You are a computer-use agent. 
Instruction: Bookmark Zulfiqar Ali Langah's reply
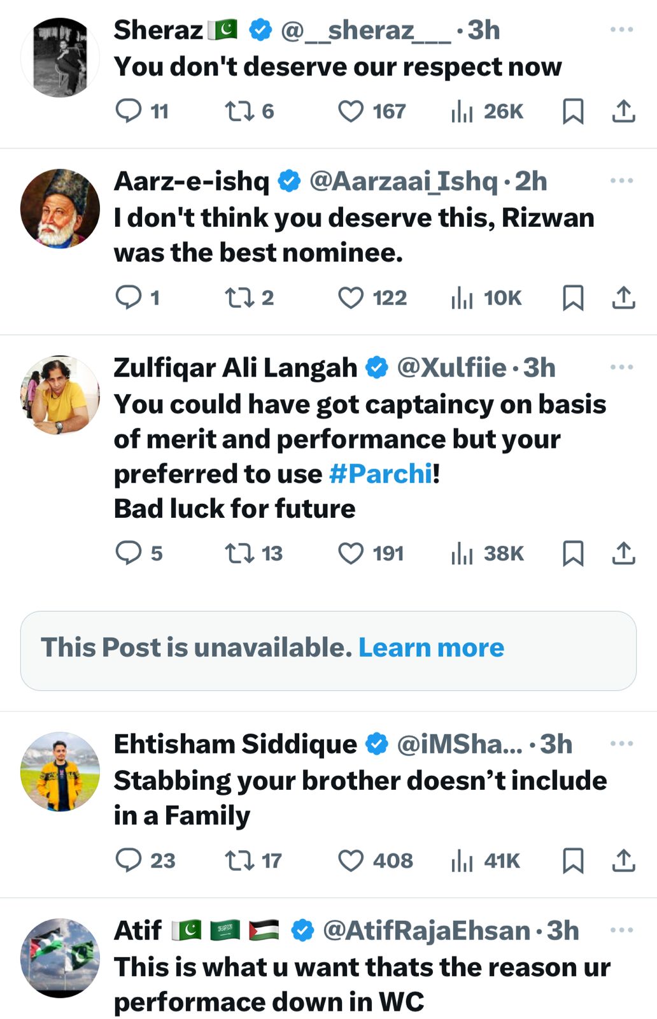[x=573, y=553]
